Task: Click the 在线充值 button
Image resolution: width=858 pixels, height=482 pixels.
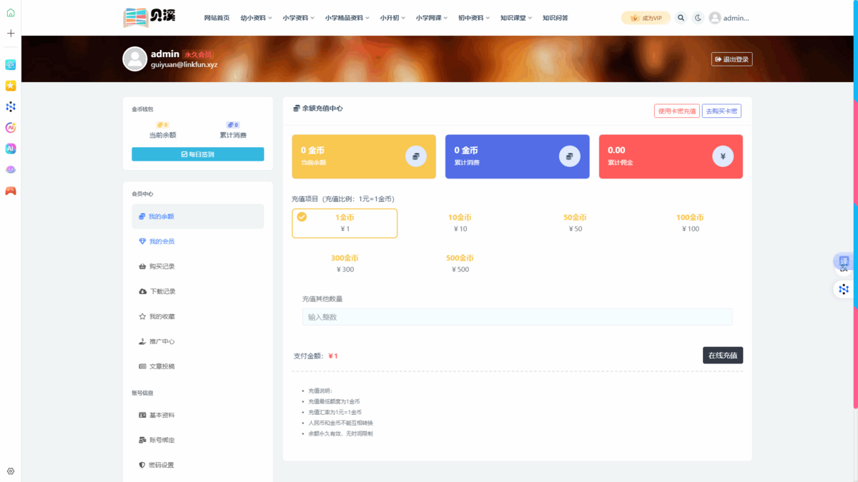Action: pyautogui.click(x=722, y=355)
